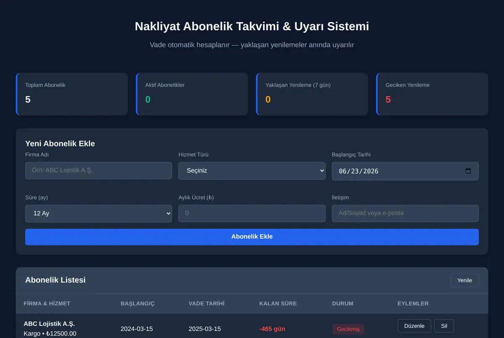Click the BAŞLANGIÇ column header
Screen dimensions: 504x338
pyautogui.click(x=138, y=304)
